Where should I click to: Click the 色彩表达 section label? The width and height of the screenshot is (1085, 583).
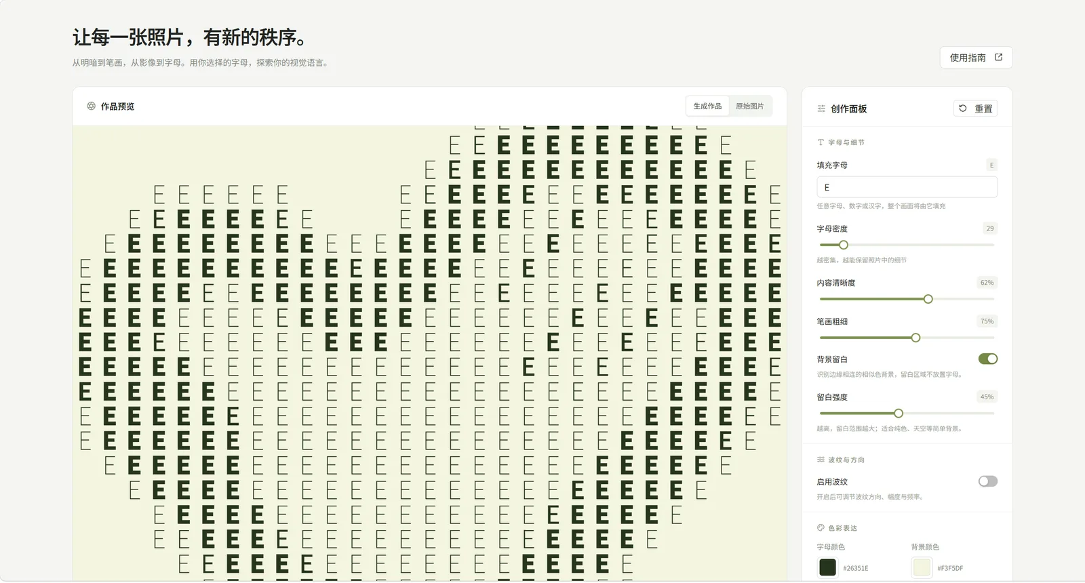[x=843, y=528]
